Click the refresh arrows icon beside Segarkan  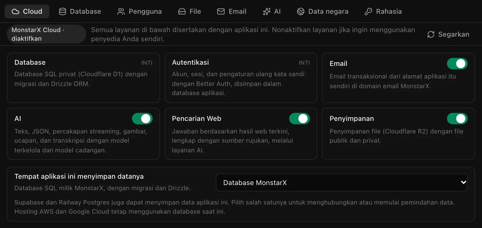431,34
